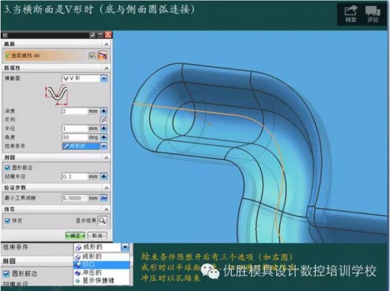Click the reset icon in dialog title bar
The width and height of the screenshot is (390, 291).
[x=93, y=34]
